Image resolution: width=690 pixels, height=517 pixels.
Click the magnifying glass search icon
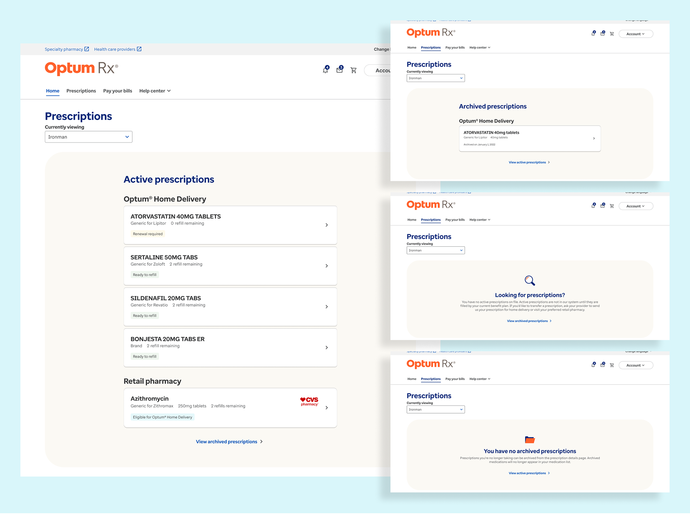click(x=530, y=280)
